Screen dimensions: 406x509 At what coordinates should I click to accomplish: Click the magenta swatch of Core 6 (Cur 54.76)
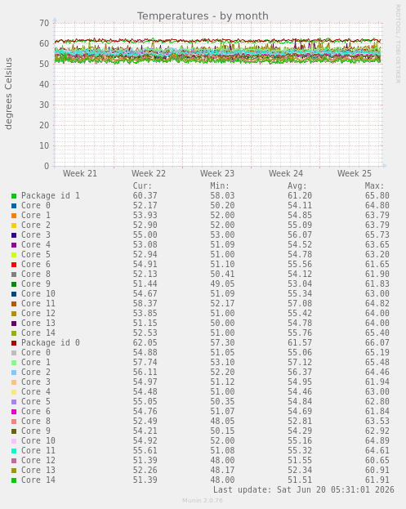14,412
